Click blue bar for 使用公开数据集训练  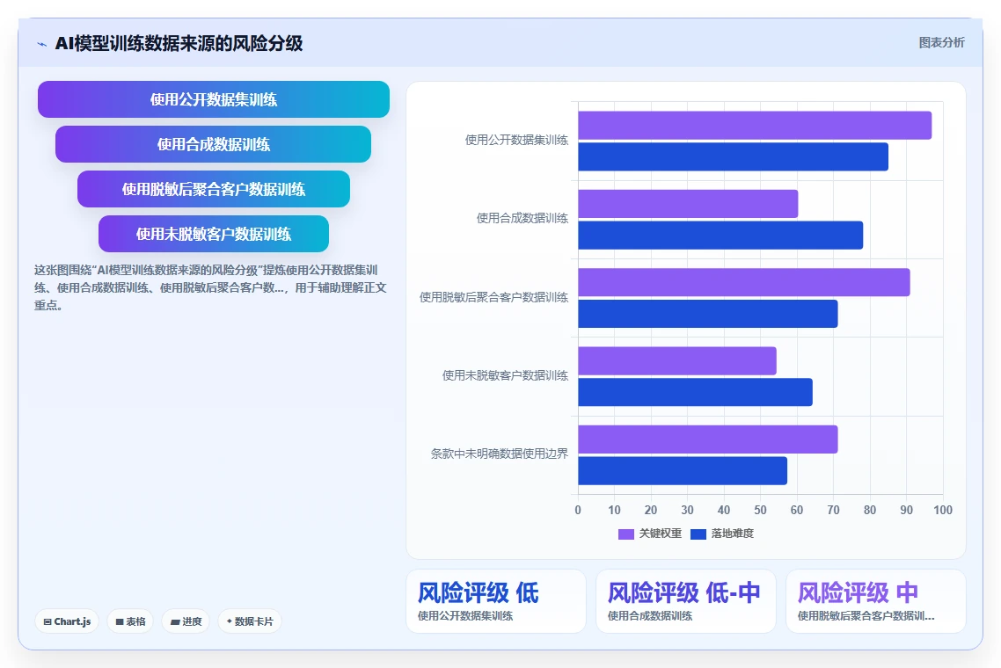pyautogui.click(x=733, y=157)
